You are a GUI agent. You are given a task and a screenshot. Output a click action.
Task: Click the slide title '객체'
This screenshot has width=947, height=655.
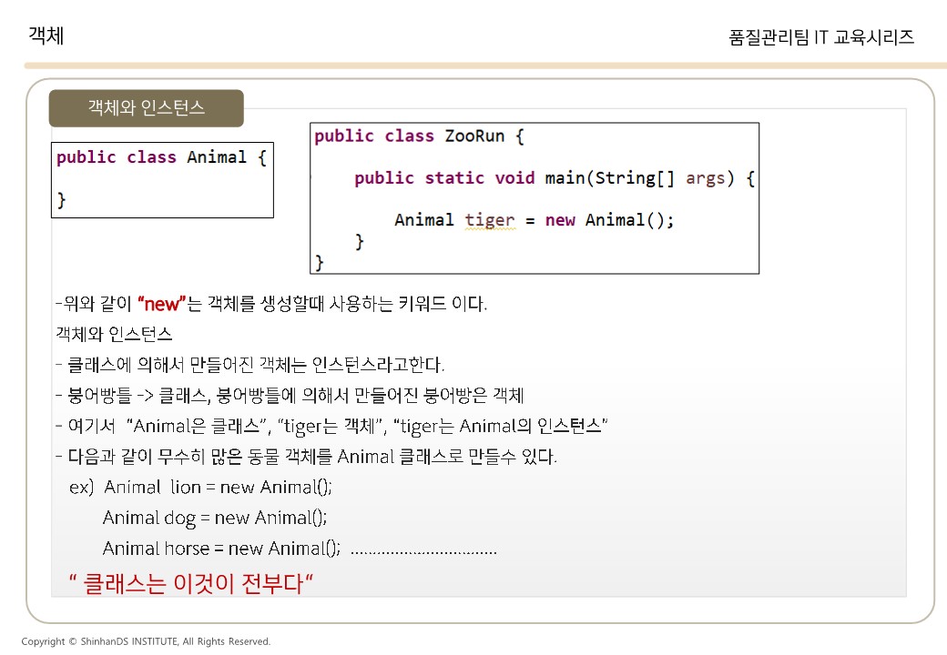click(x=46, y=35)
